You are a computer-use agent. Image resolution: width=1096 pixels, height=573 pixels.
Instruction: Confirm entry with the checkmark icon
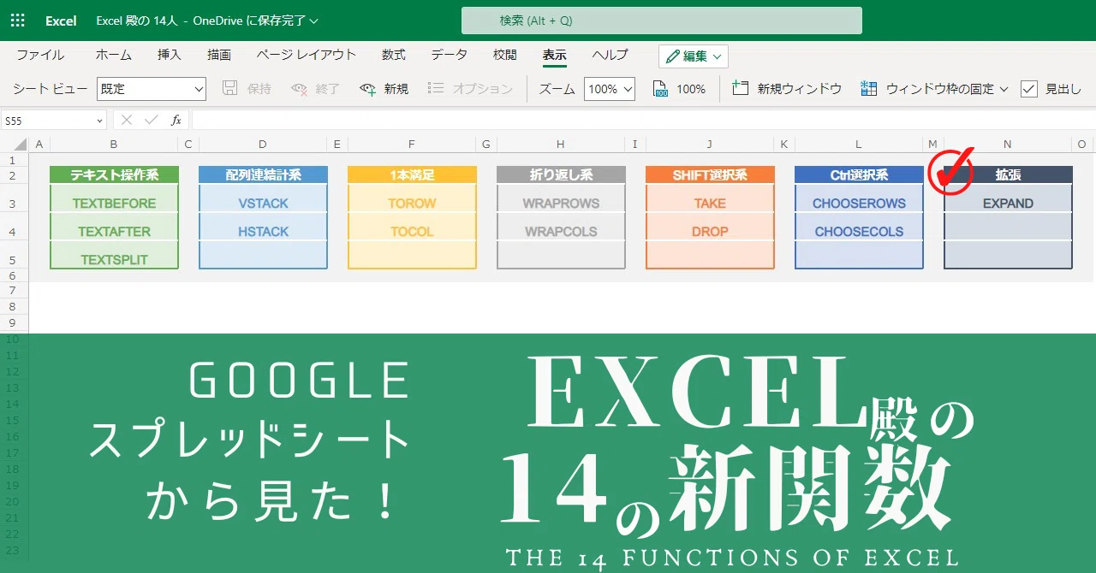152,121
